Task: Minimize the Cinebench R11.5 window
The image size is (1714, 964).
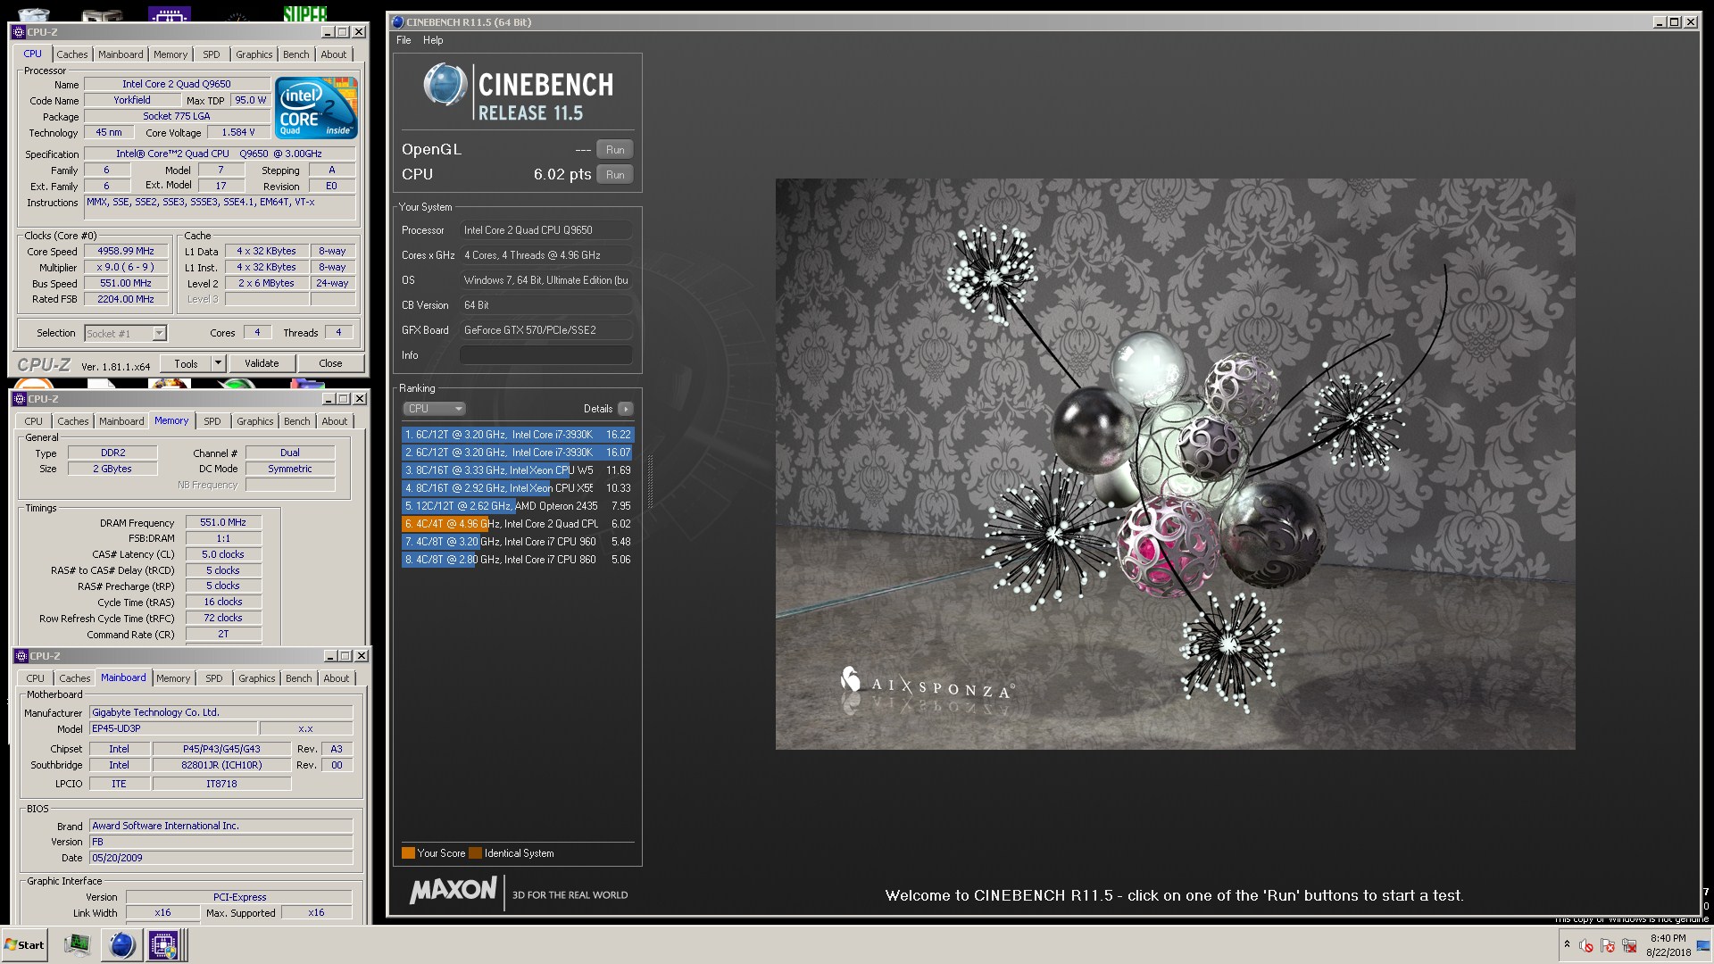Action: pos(1660,22)
